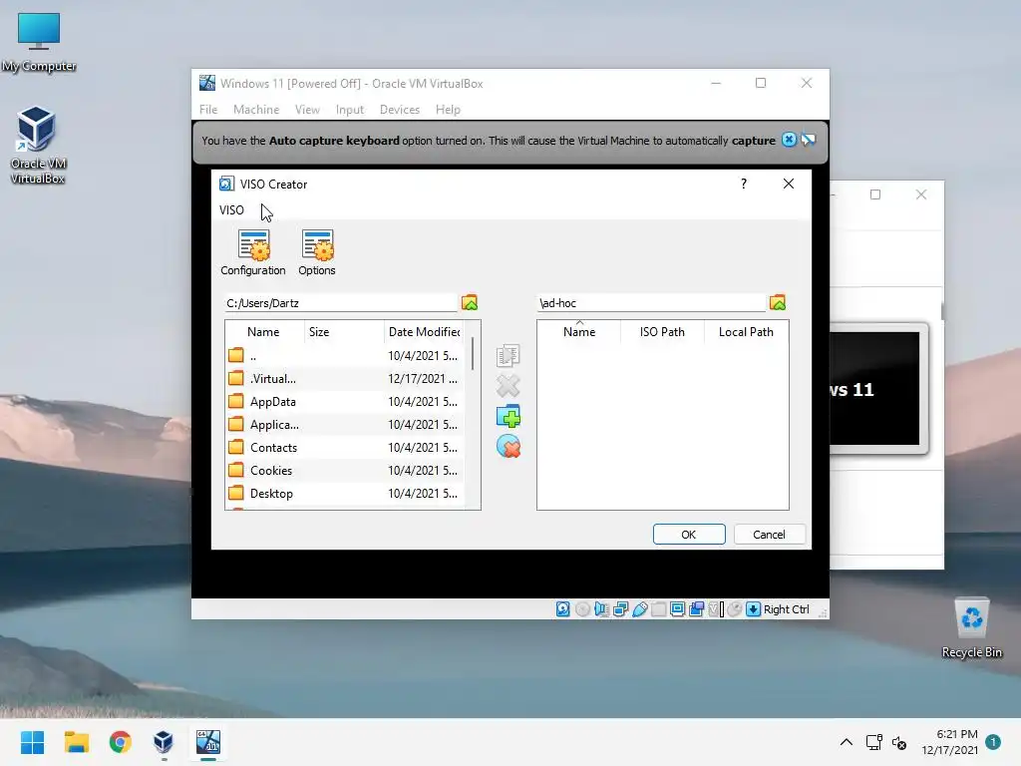This screenshot has height=766, width=1021.
Task: Click the network tray icon
Action: pyautogui.click(x=873, y=742)
